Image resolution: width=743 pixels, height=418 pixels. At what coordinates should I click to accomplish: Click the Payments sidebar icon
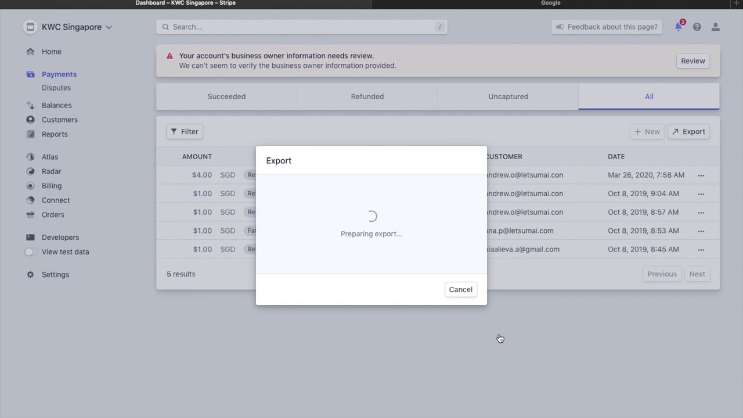[30, 74]
